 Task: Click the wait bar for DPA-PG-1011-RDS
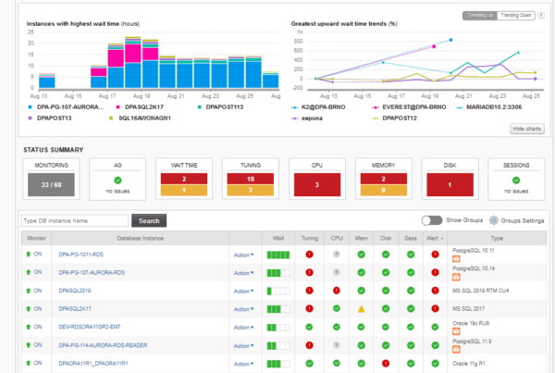pos(278,255)
